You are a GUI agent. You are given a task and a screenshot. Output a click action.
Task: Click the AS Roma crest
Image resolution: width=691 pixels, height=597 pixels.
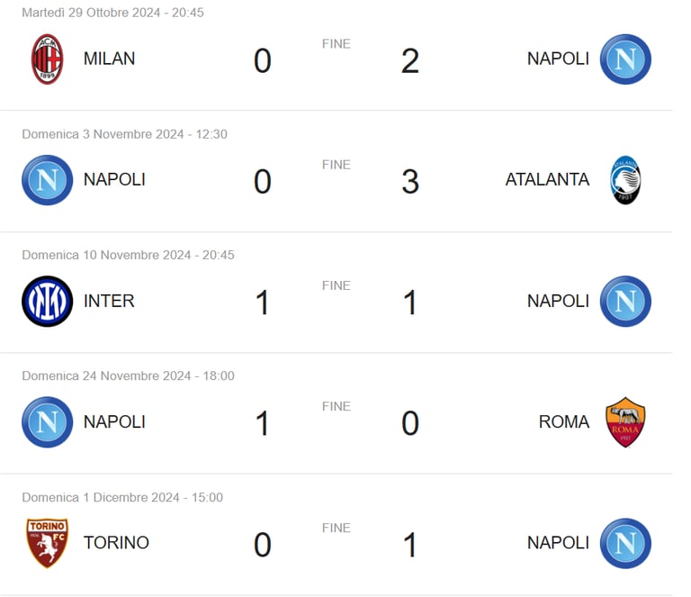(x=625, y=422)
